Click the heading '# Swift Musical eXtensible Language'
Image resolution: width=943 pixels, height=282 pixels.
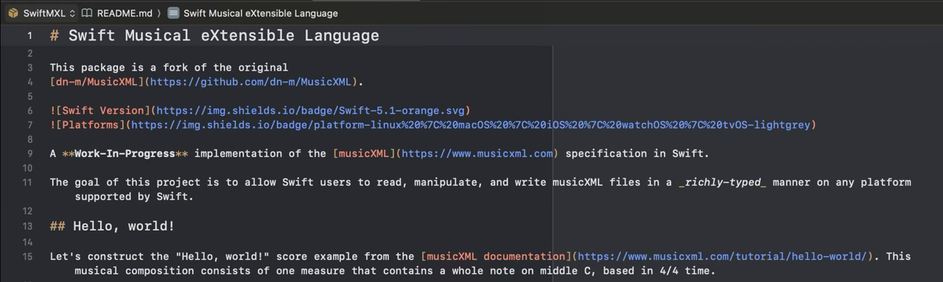click(x=214, y=35)
